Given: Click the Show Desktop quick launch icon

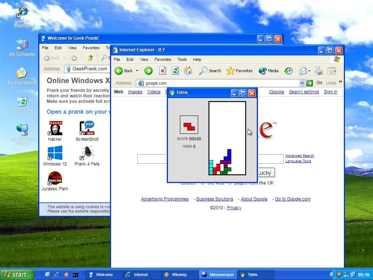Looking at the screenshot, I should pos(48,275).
